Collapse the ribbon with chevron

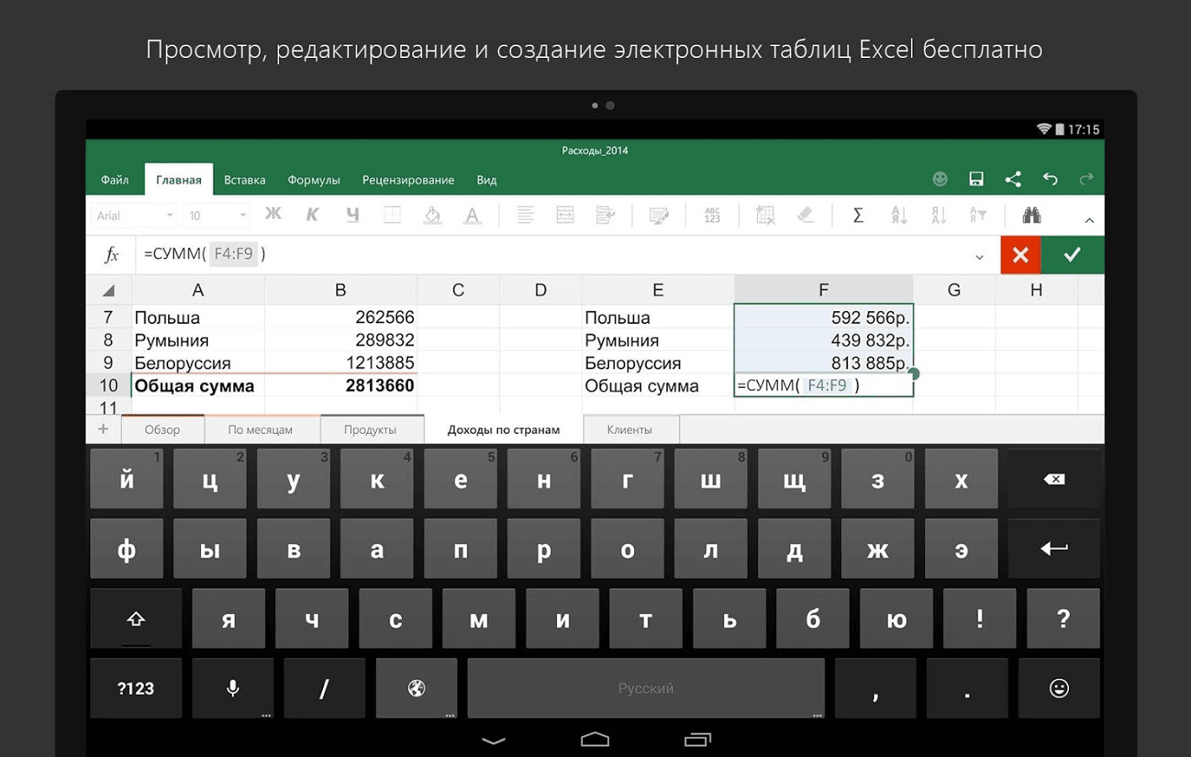click(1089, 220)
